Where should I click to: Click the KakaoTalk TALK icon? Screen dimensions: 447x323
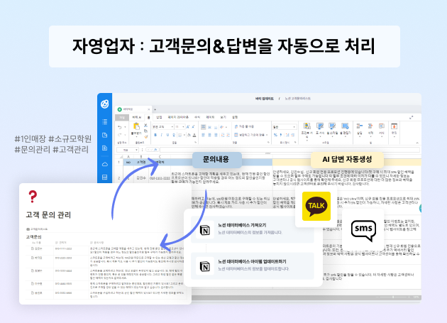coord(316,206)
